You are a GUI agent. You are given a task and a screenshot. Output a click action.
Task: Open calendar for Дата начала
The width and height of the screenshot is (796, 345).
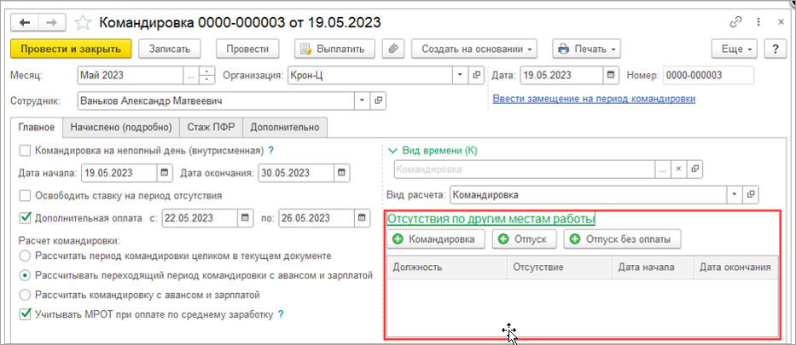tap(164, 172)
